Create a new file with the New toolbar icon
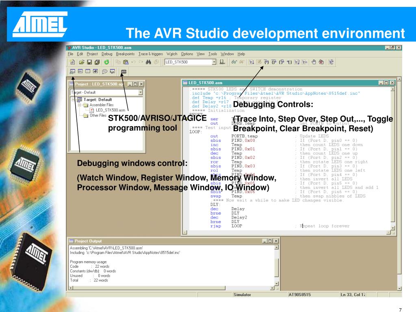This screenshot has height=312, width=416. point(72,62)
